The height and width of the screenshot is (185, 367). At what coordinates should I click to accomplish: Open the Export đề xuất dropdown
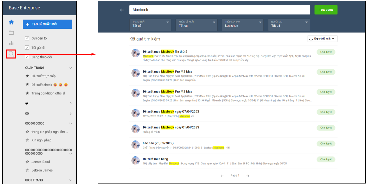click(x=322, y=39)
